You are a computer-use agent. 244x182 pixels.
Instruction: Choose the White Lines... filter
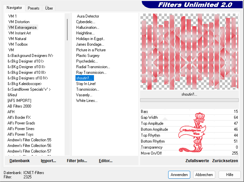pos(87,101)
